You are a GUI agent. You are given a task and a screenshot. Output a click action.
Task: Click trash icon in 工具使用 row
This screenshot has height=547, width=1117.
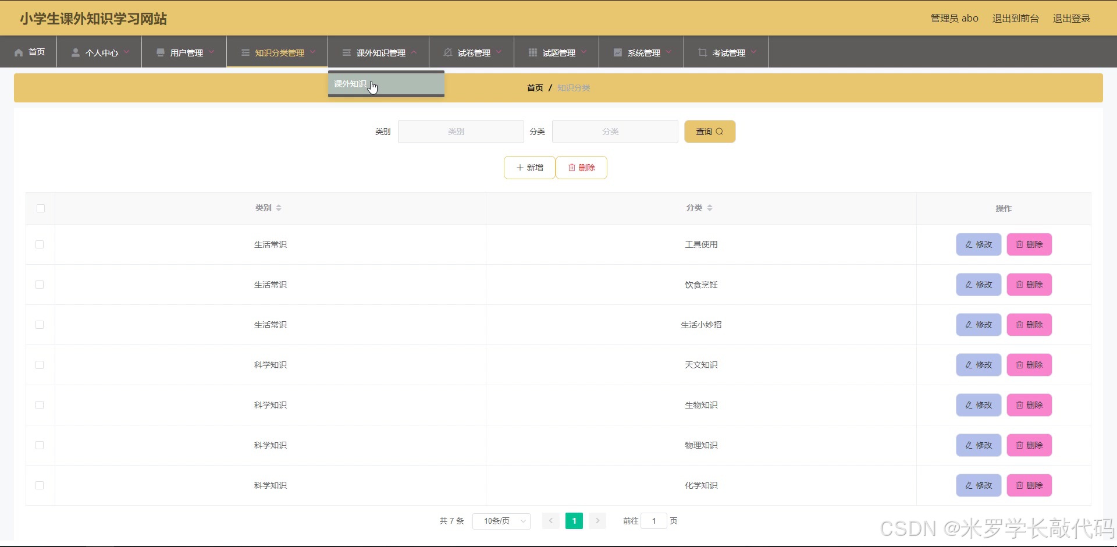pos(1019,244)
